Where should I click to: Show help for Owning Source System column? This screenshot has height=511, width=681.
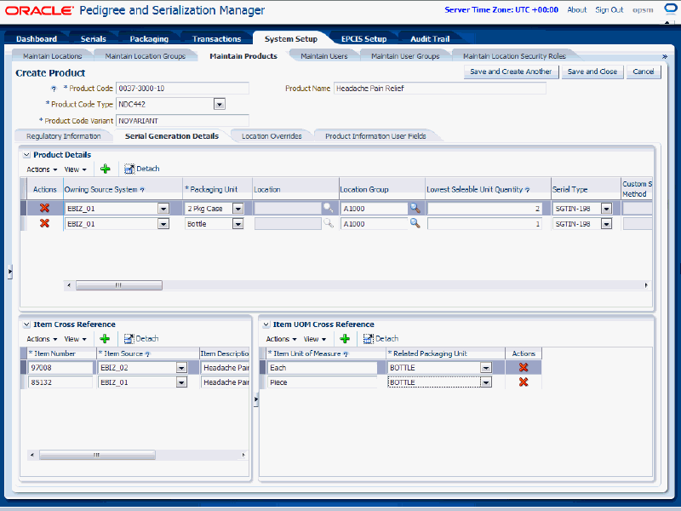pos(142,190)
